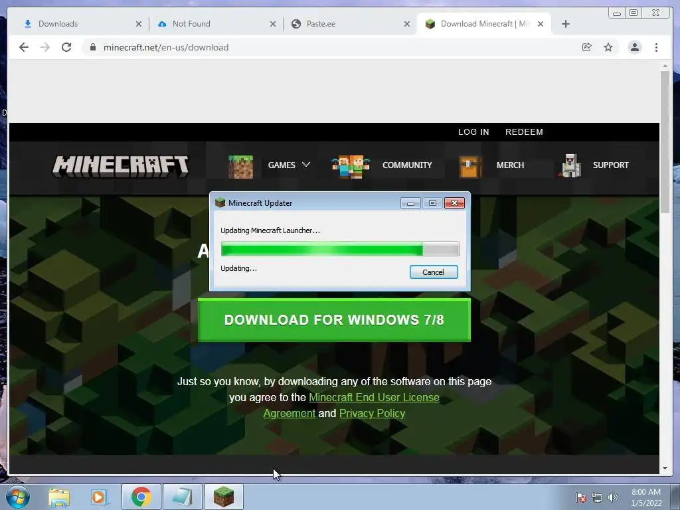The image size is (680, 510).
Task: Open Windows Explorer from taskbar
Action: (x=59, y=497)
